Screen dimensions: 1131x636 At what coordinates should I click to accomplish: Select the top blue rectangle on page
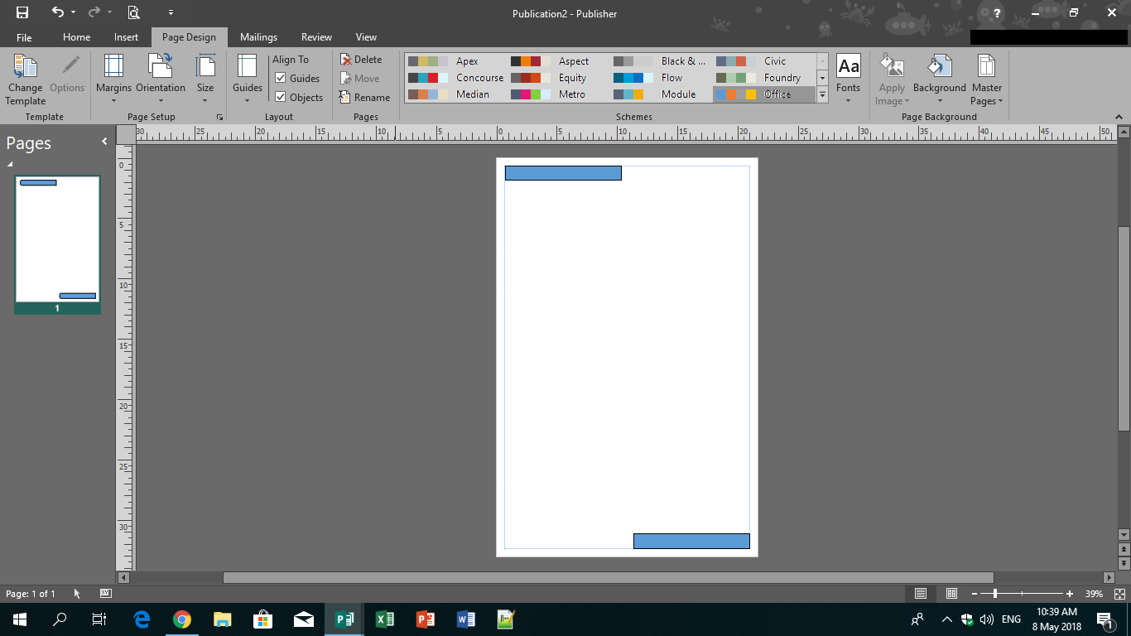563,173
